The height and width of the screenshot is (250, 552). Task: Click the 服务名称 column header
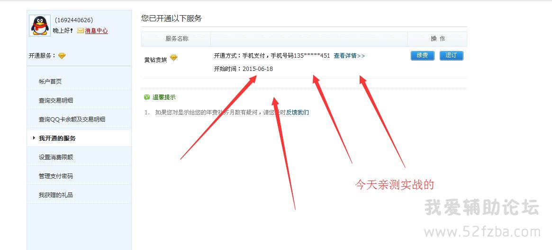(x=177, y=39)
